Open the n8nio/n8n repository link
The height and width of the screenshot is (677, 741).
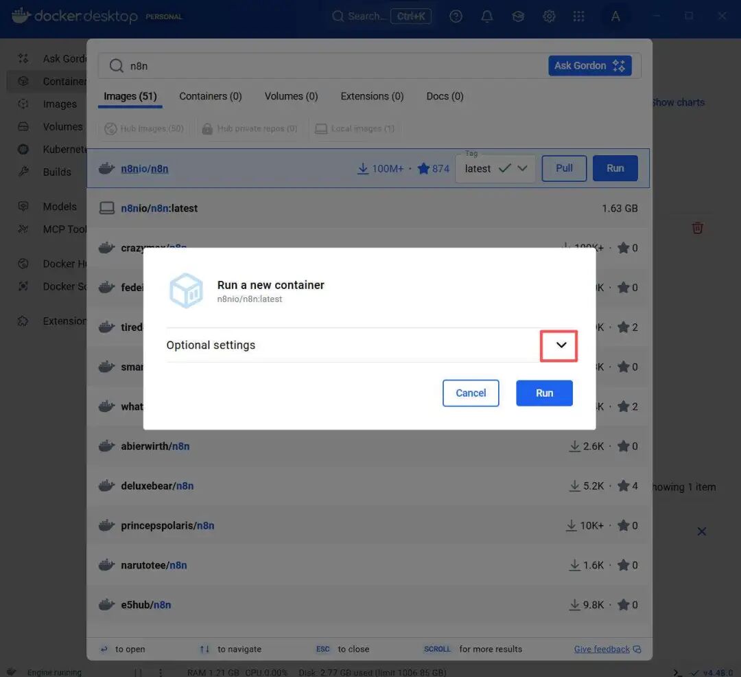click(145, 169)
